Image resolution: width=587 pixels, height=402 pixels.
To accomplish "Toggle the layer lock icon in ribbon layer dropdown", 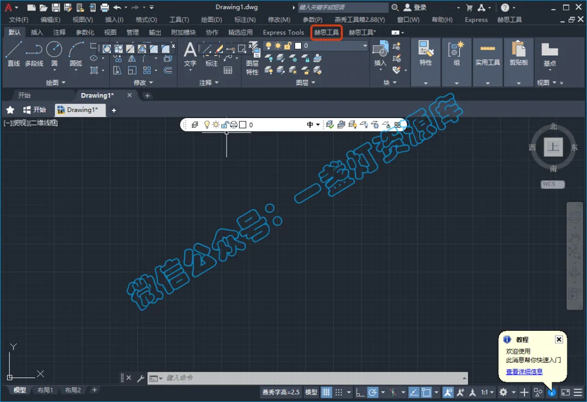I will point(288,46).
